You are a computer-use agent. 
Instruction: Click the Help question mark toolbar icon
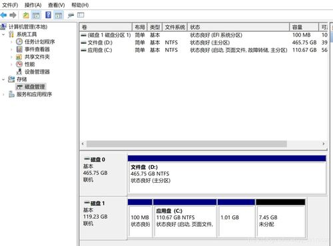point(48,15)
